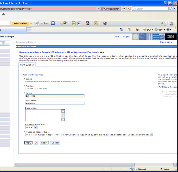This screenshot has width=178, height=172.
Task: Open the Tools menu dropdown
Action: [164, 30]
